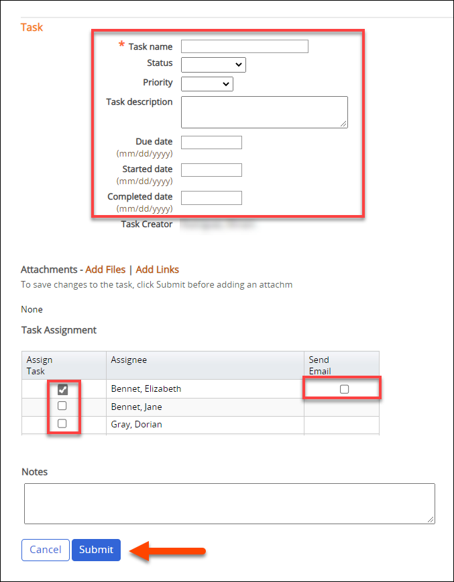Focus the Task description text area
The image size is (454, 582).
point(264,112)
